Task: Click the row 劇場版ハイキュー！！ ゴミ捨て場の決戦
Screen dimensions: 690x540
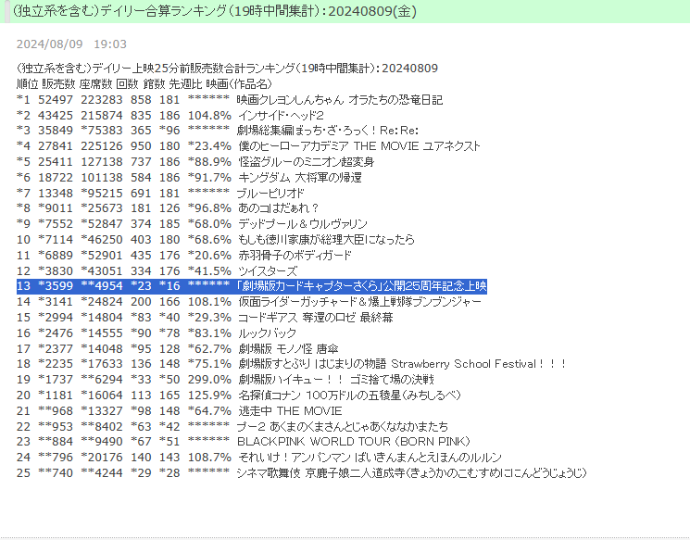Action: 225,380
